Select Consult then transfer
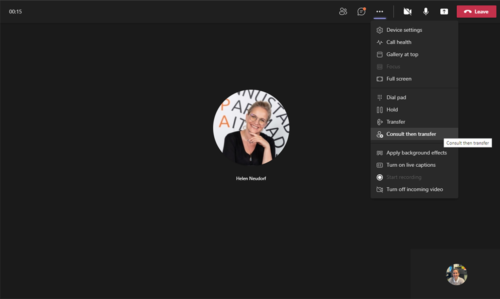The width and height of the screenshot is (500, 299). [410, 134]
